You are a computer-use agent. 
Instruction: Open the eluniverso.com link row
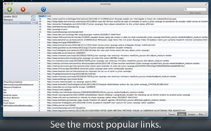coord(101,45)
